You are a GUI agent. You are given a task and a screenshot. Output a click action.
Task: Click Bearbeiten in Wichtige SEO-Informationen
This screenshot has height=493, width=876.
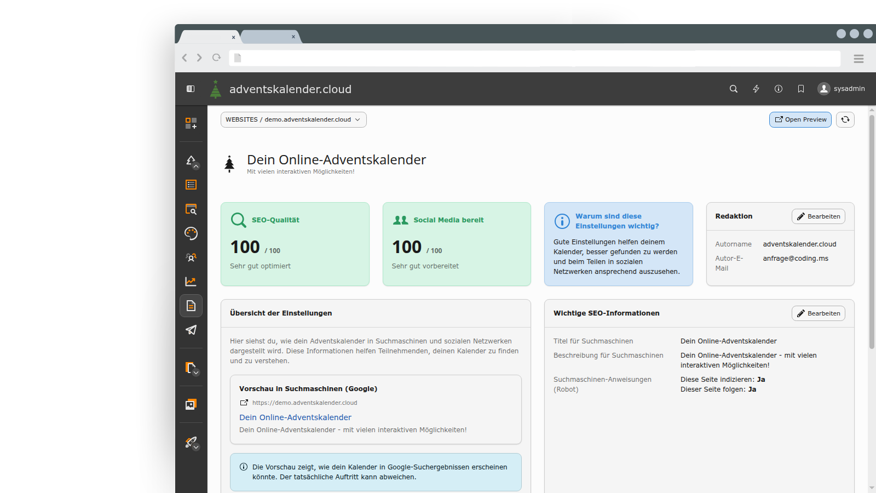coord(819,313)
